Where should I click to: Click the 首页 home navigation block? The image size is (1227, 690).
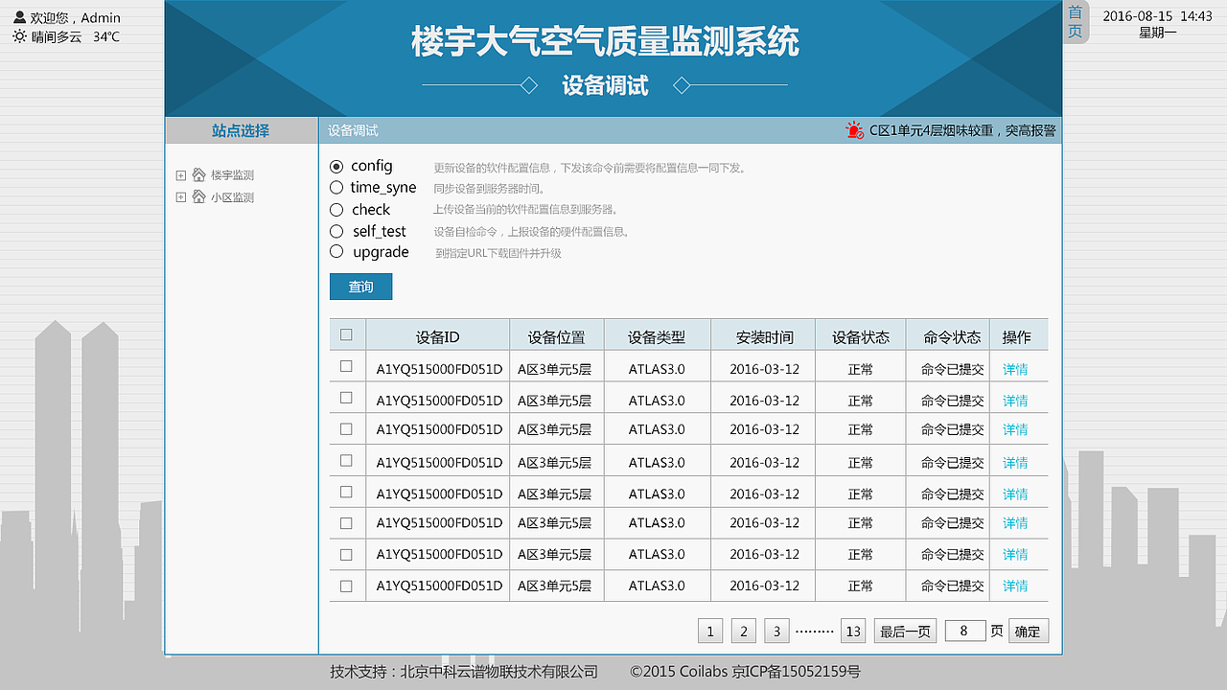[x=1075, y=21]
